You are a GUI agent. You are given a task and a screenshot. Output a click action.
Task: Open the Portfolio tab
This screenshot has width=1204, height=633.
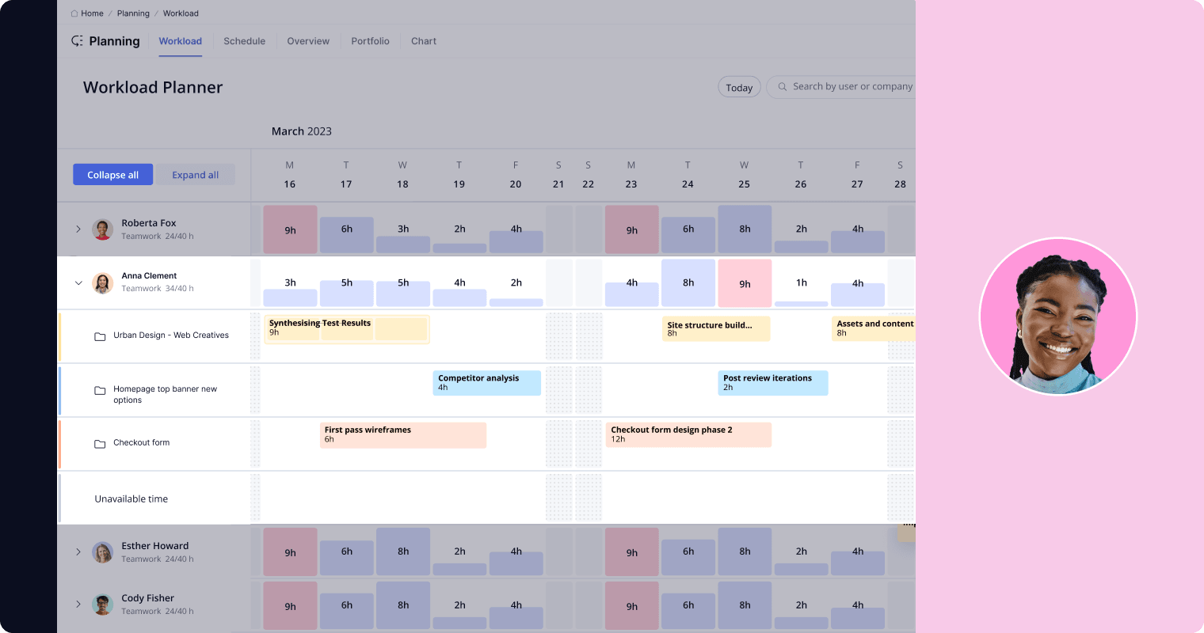[x=370, y=41]
